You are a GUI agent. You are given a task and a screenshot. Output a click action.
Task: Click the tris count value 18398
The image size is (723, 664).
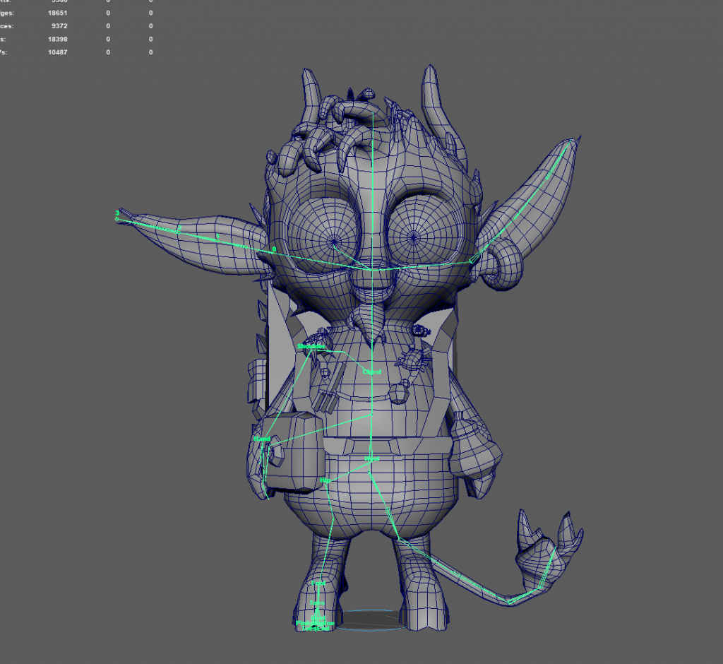(59, 40)
